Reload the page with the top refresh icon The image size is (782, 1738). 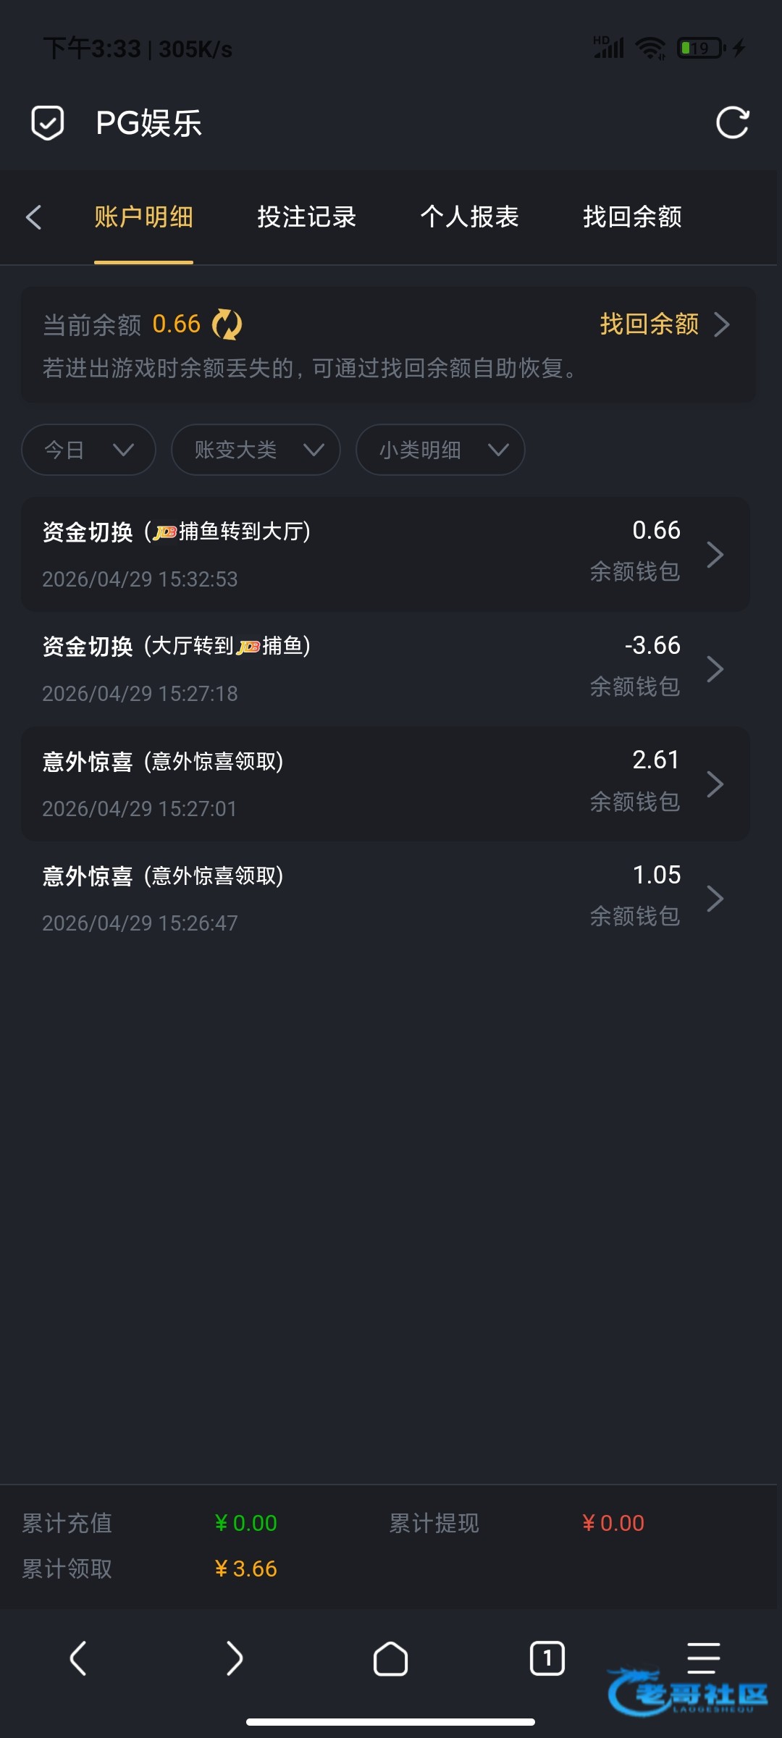coord(732,122)
